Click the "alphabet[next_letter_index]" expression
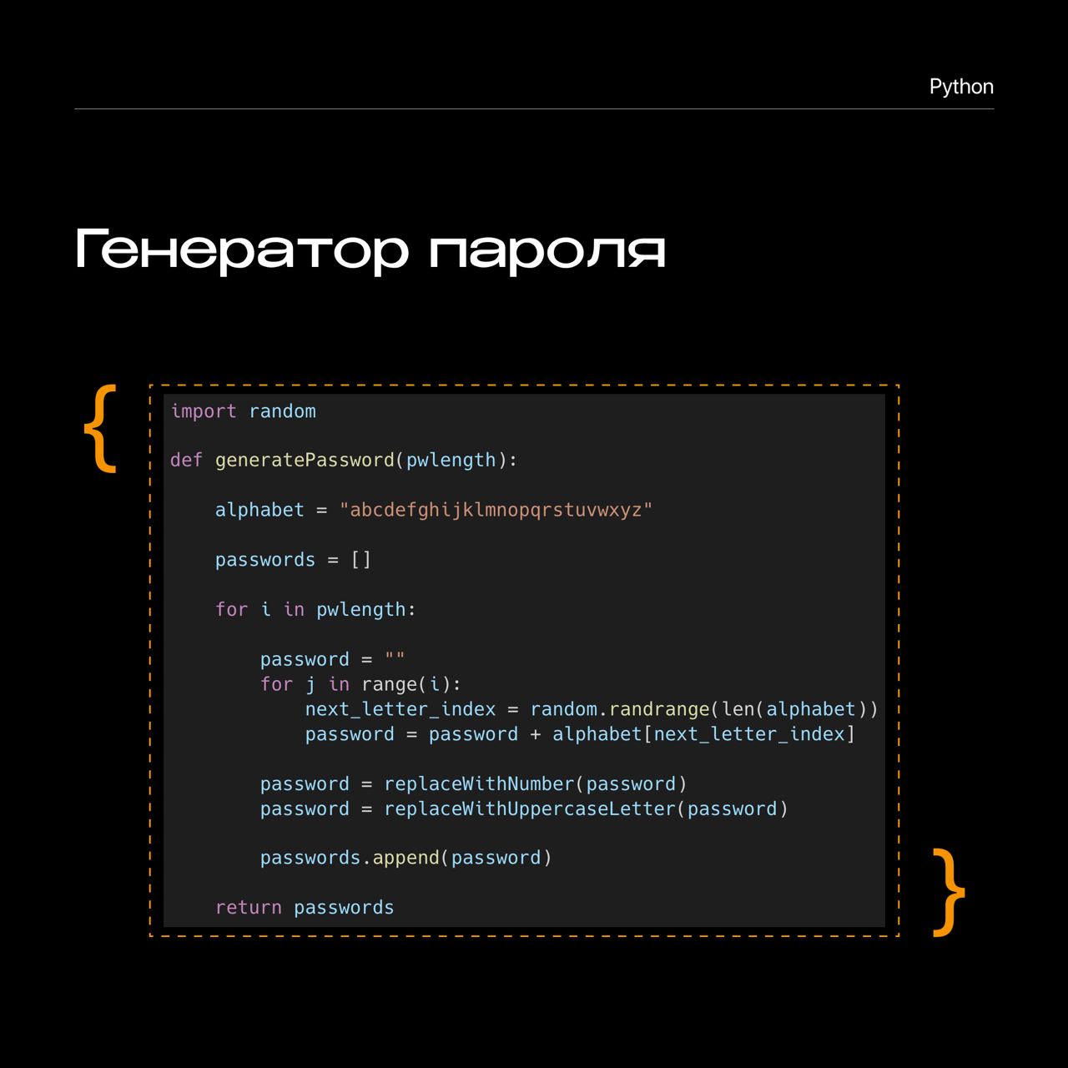Screen dimensions: 1068x1068 (x=703, y=734)
